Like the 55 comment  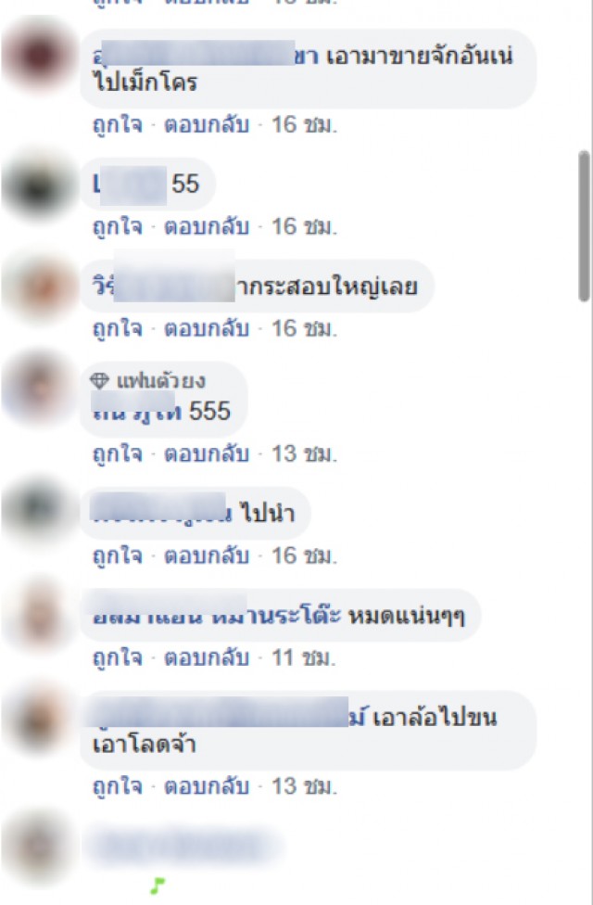(118, 226)
